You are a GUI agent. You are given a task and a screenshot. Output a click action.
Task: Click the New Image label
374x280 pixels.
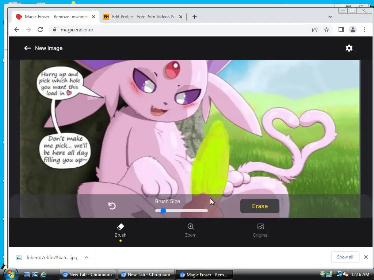(49, 48)
